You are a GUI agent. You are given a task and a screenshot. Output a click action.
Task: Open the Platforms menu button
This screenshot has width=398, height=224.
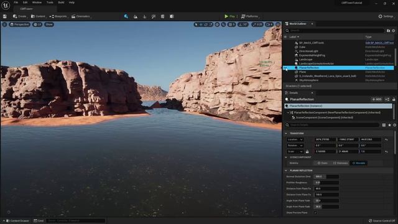[x=249, y=16]
